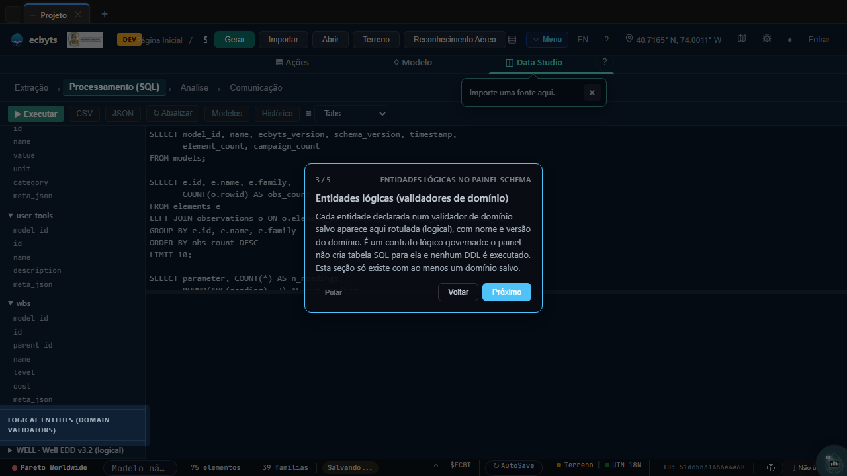
Task: Collapse the user_tools table tree
Action: pos(11,216)
